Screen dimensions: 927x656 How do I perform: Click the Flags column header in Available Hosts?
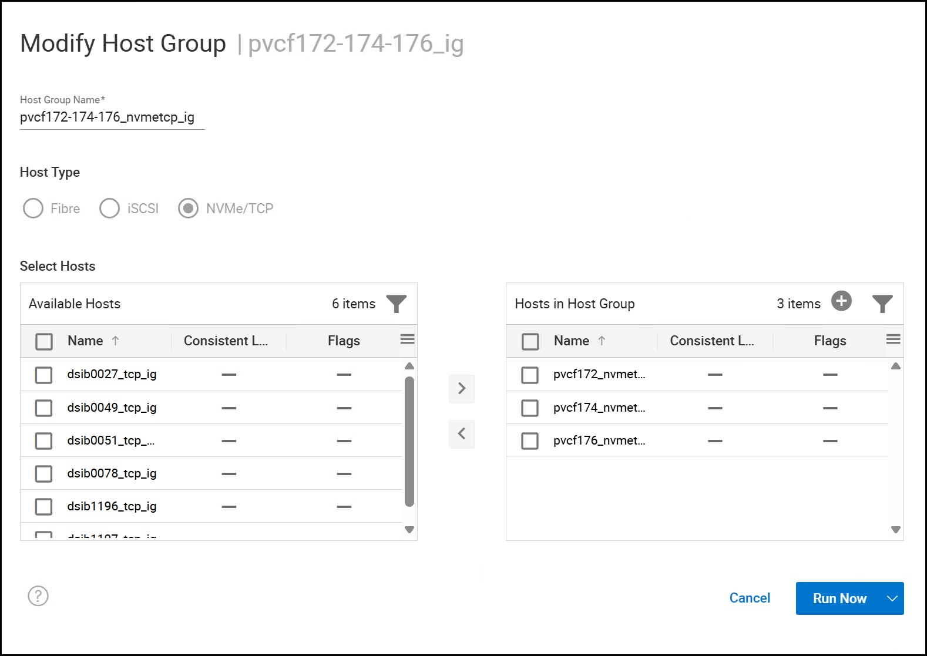point(344,341)
